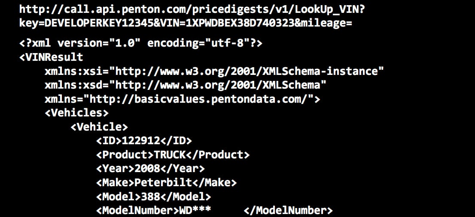Click the closing ModelNumber tag
This screenshot has height=217, width=475.
pos(288,210)
